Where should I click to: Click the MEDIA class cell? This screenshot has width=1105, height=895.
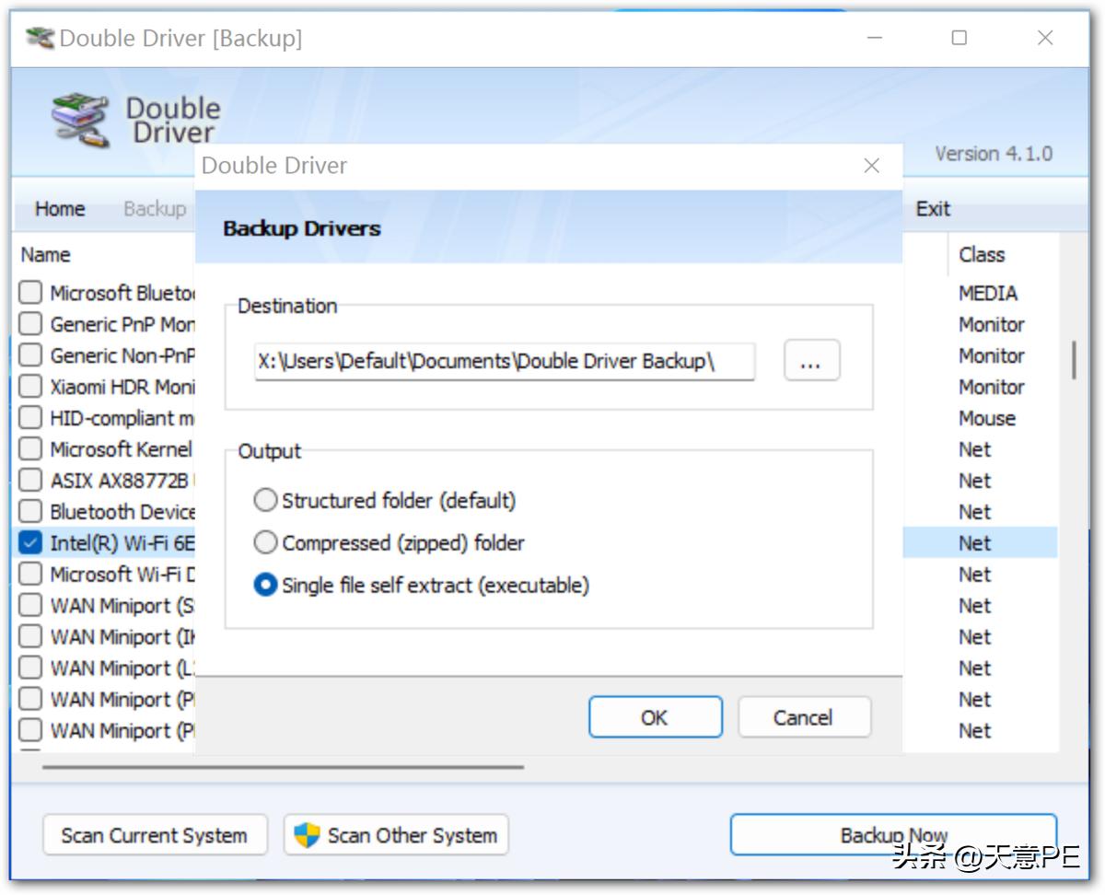point(987,293)
